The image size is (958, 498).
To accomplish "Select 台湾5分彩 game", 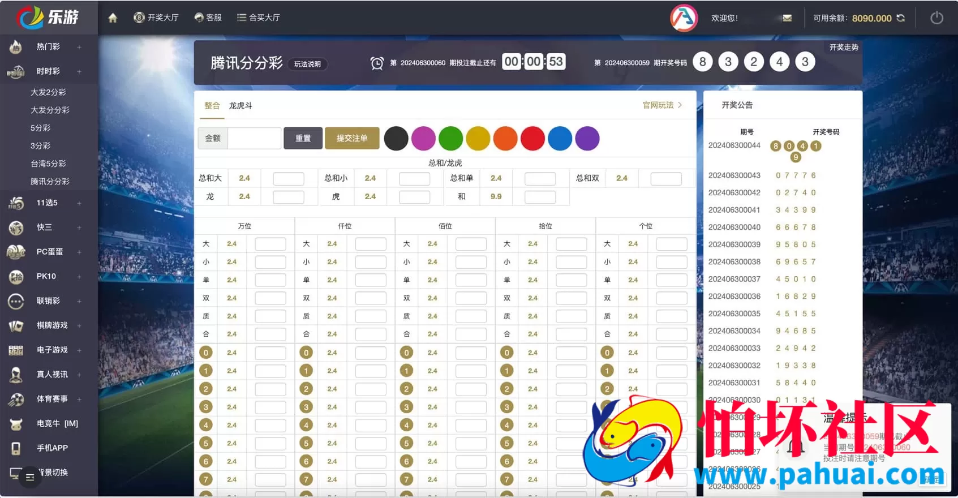I will point(48,164).
